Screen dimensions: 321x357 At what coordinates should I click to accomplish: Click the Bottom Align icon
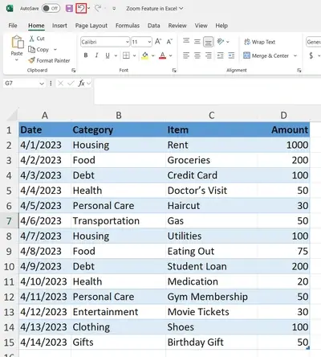209,42
